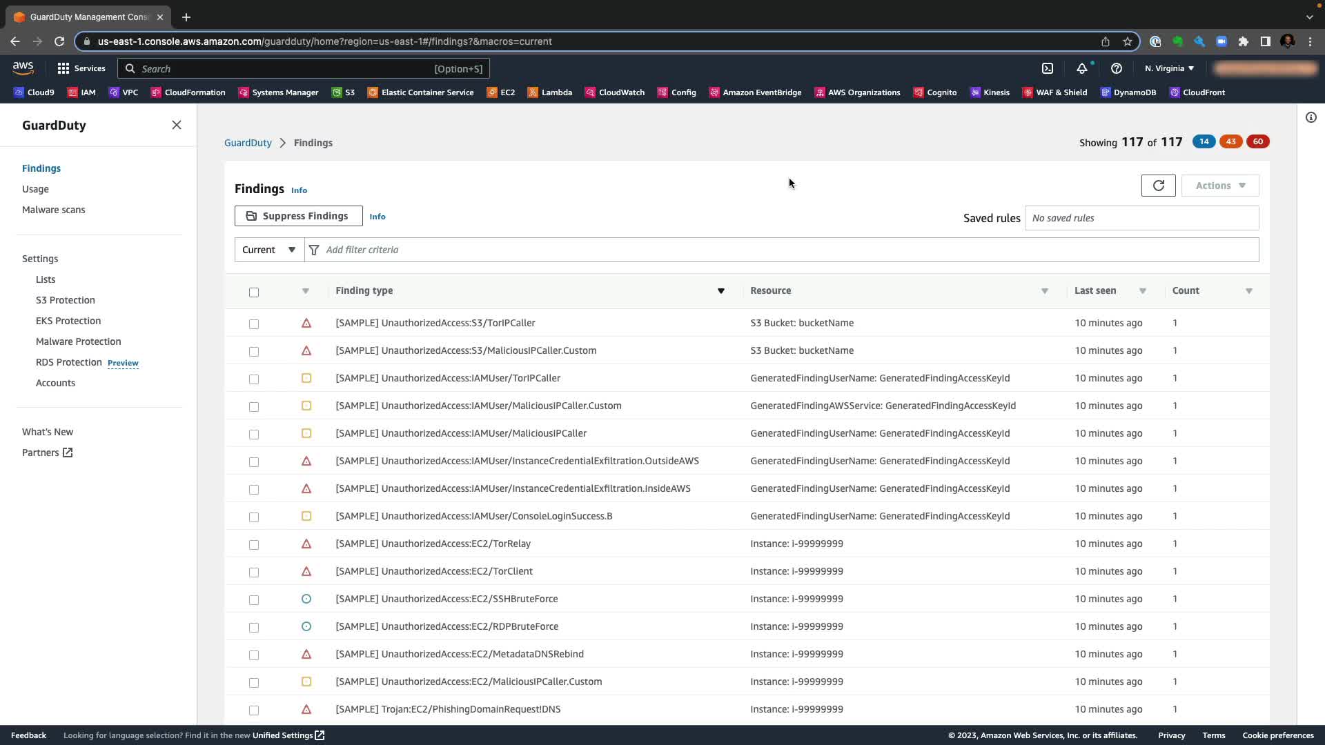Image resolution: width=1325 pixels, height=745 pixels.
Task: Open the Current findings status dropdown
Action: tap(269, 250)
